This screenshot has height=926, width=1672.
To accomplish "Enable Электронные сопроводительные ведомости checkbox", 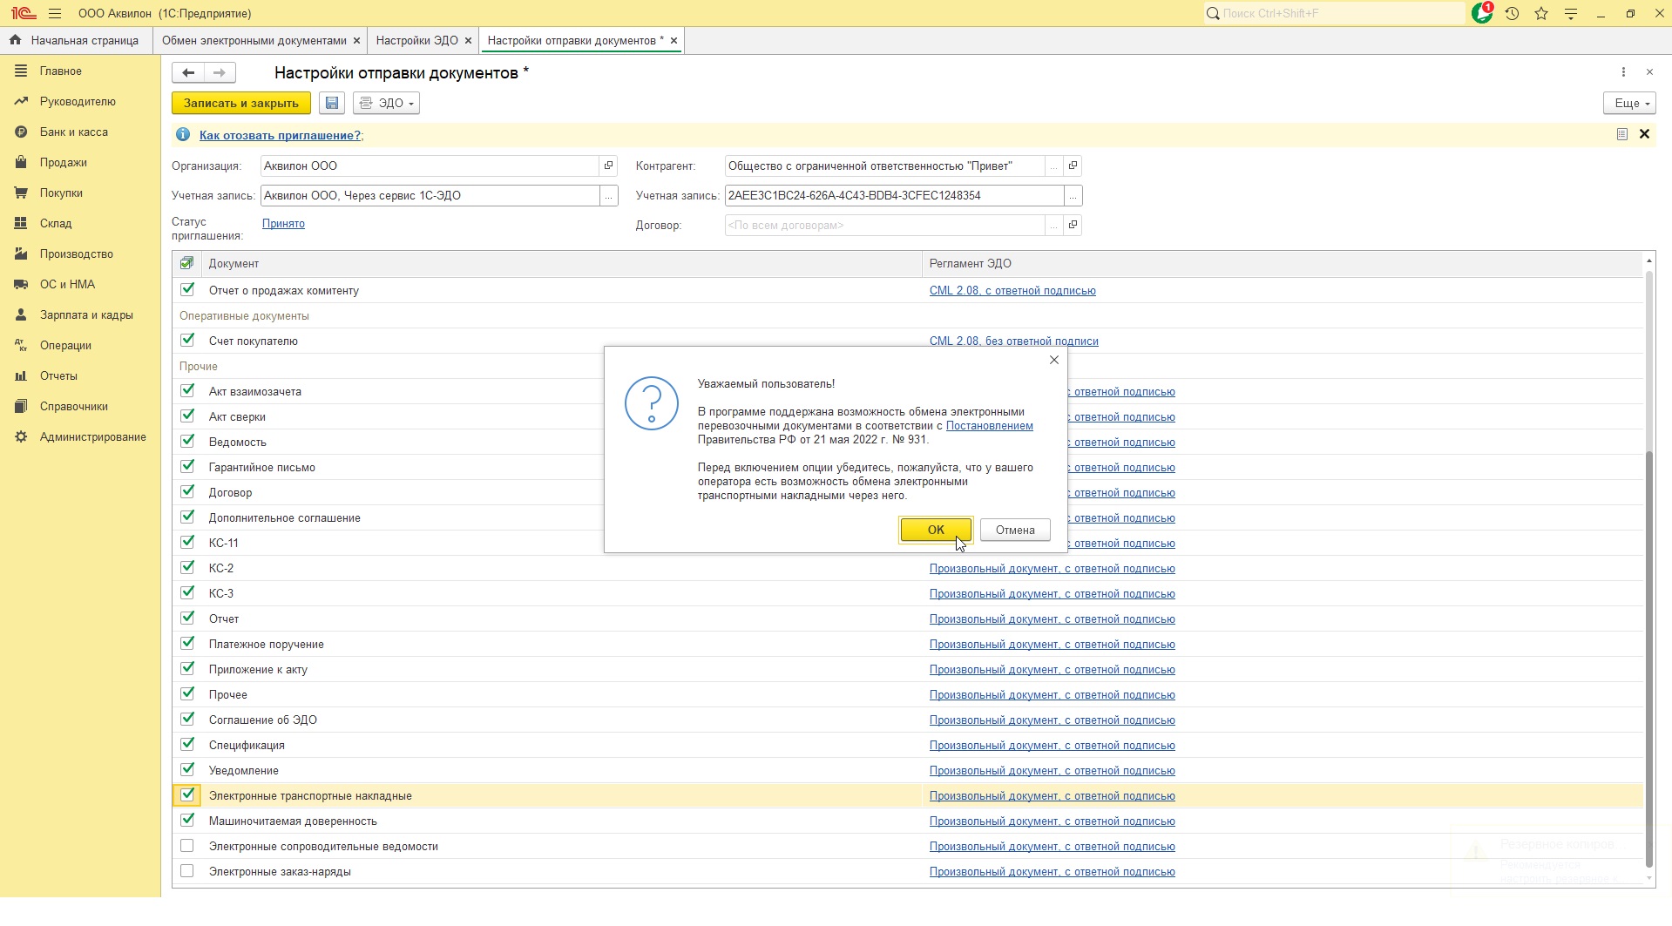I will [x=187, y=845].
